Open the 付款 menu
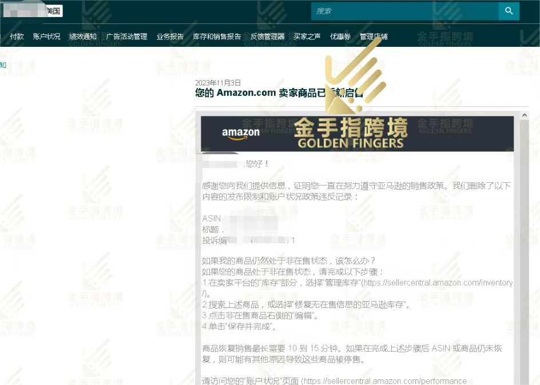Image resolution: width=540 pixels, height=385 pixels. [17, 37]
